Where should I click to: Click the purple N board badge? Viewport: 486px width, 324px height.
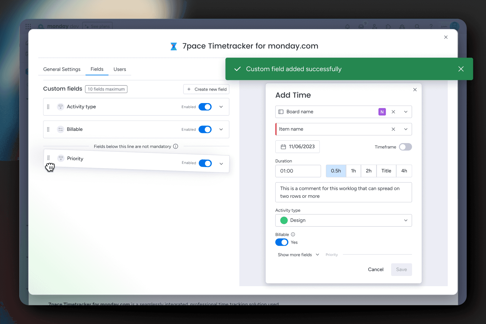tap(382, 112)
